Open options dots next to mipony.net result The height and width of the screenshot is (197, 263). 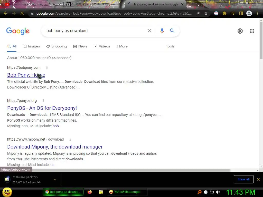pos(70,139)
